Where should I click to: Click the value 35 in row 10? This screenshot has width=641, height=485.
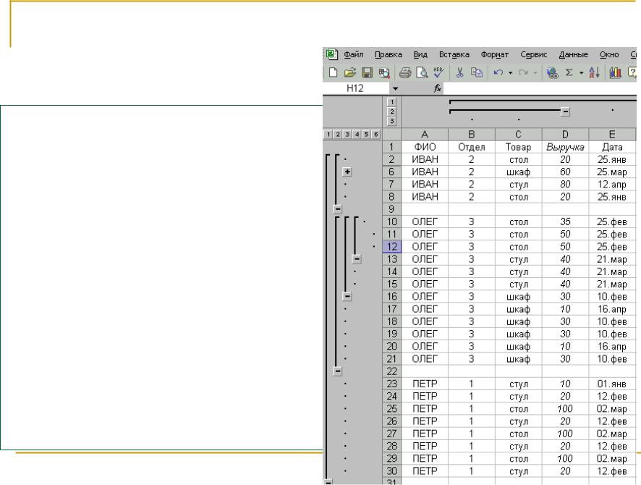(x=565, y=222)
